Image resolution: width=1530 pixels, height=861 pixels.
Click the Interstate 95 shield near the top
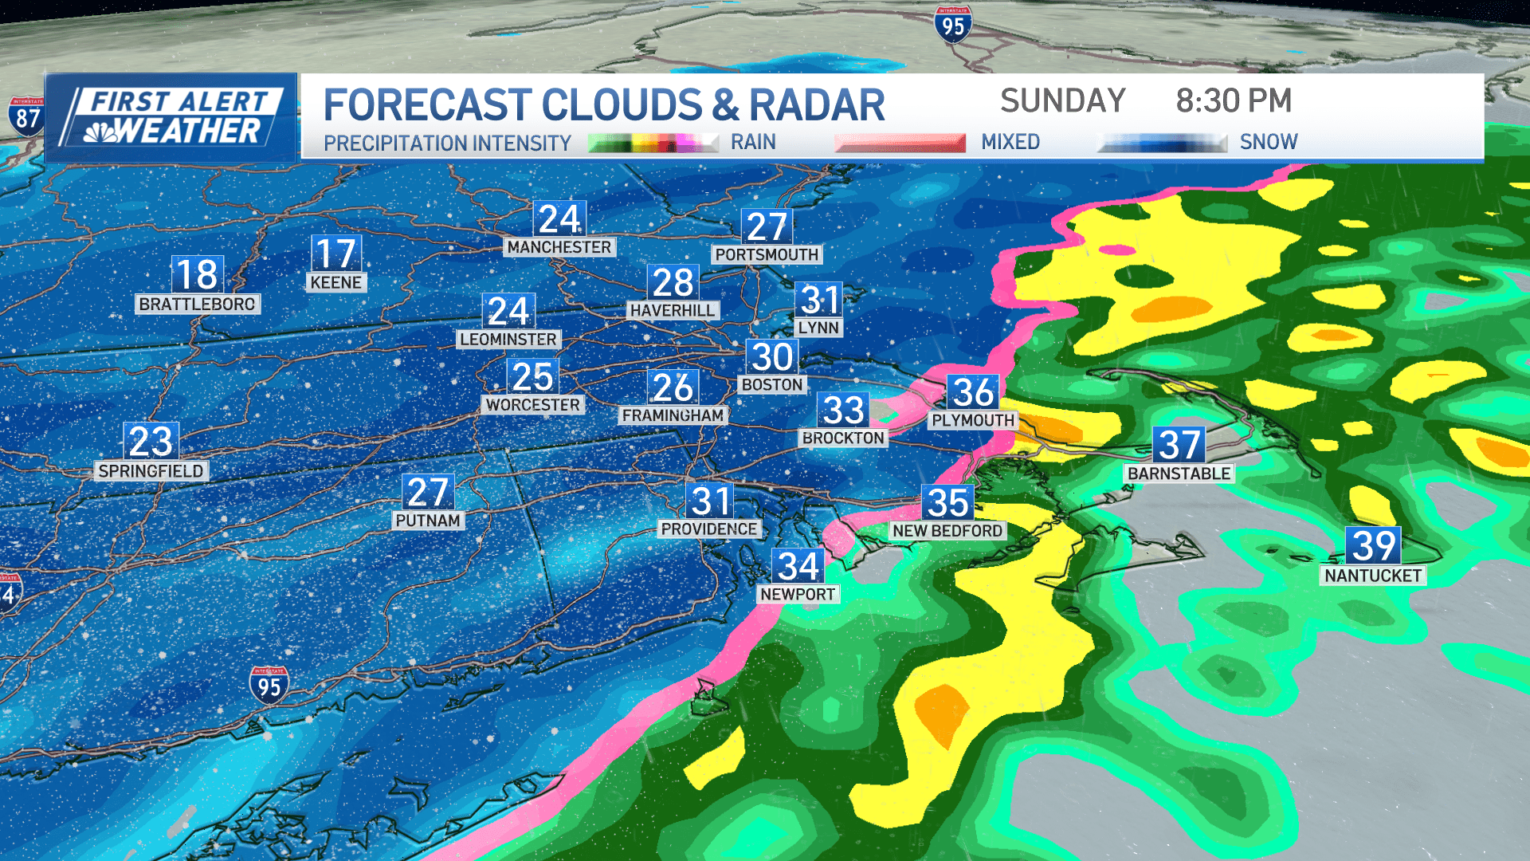tap(953, 25)
